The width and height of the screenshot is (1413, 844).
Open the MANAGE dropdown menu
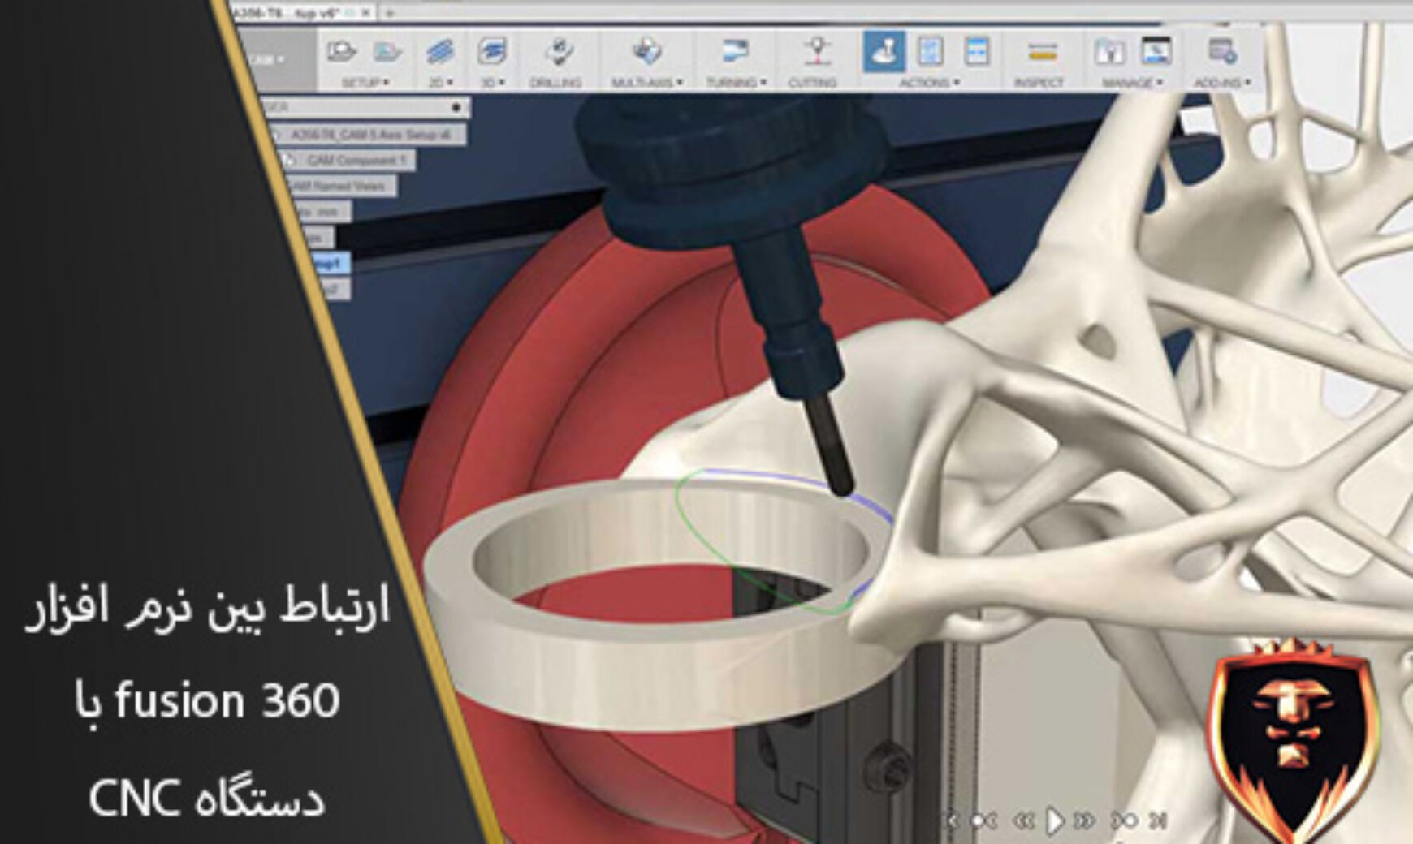point(1132,83)
